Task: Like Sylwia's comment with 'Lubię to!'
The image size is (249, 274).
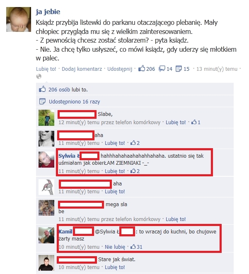Action: (115, 171)
